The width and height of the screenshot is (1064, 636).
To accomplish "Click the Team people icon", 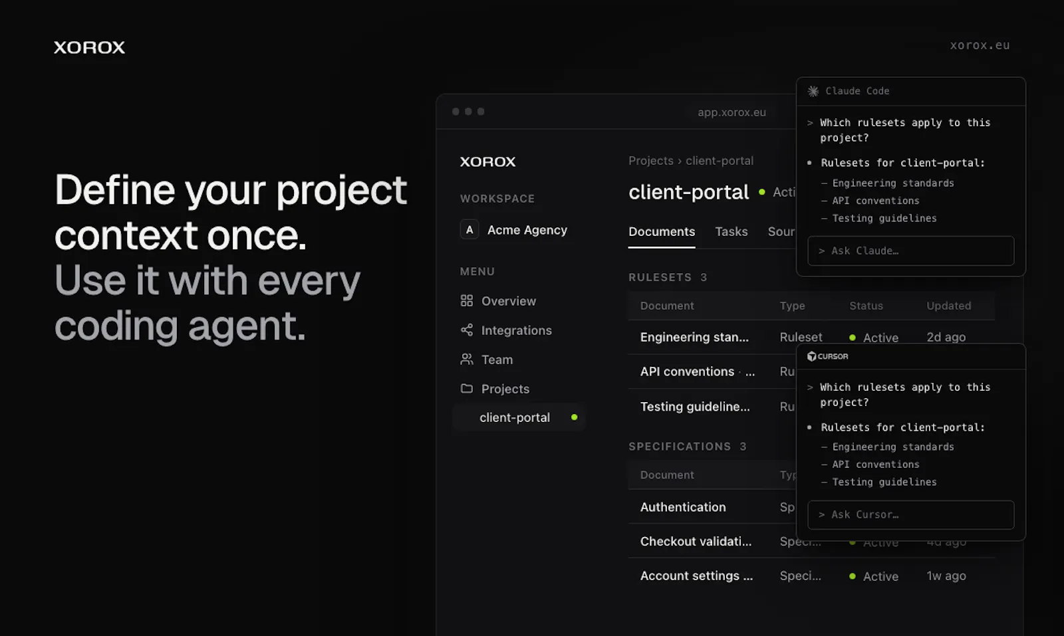I will [467, 360].
